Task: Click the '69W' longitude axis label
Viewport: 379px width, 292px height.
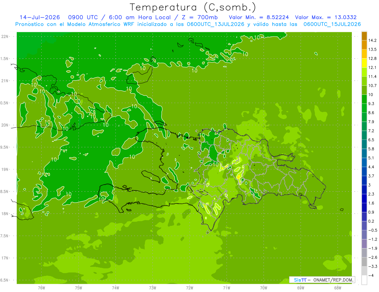Action: (301, 288)
